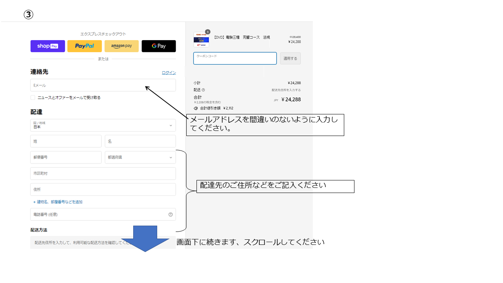The height and width of the screenshot is (283, 503).
Task: Click the 名 first name field
Action: tap(140, 141)
